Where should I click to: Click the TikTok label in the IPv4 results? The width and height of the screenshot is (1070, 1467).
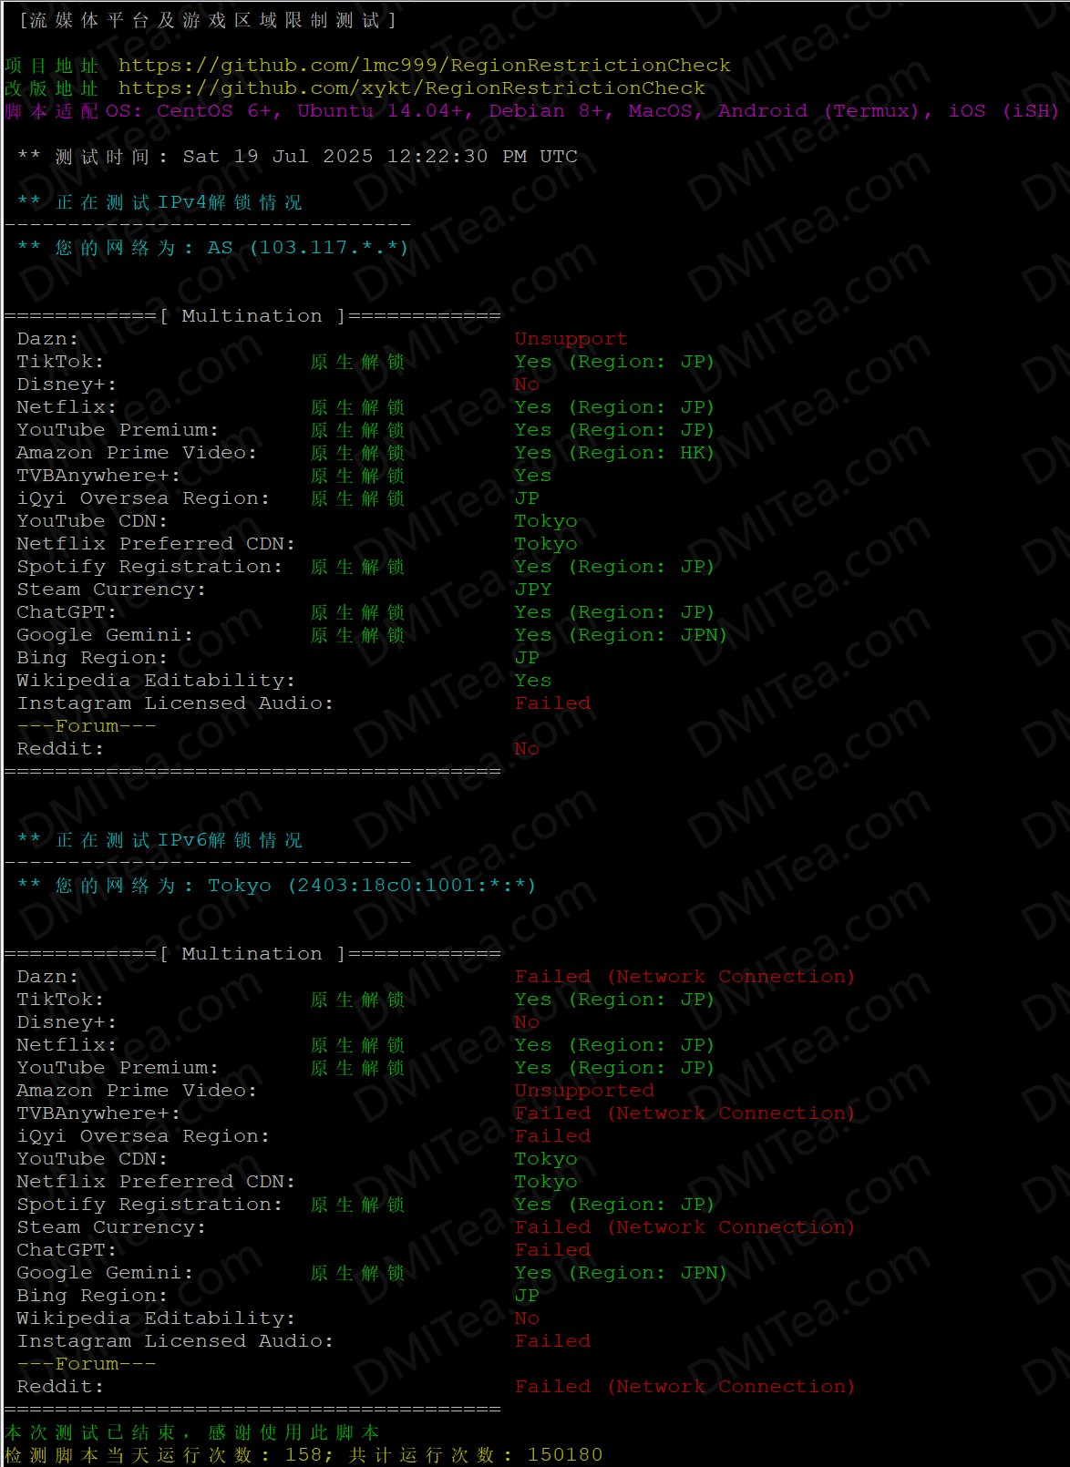click(60, 362)
